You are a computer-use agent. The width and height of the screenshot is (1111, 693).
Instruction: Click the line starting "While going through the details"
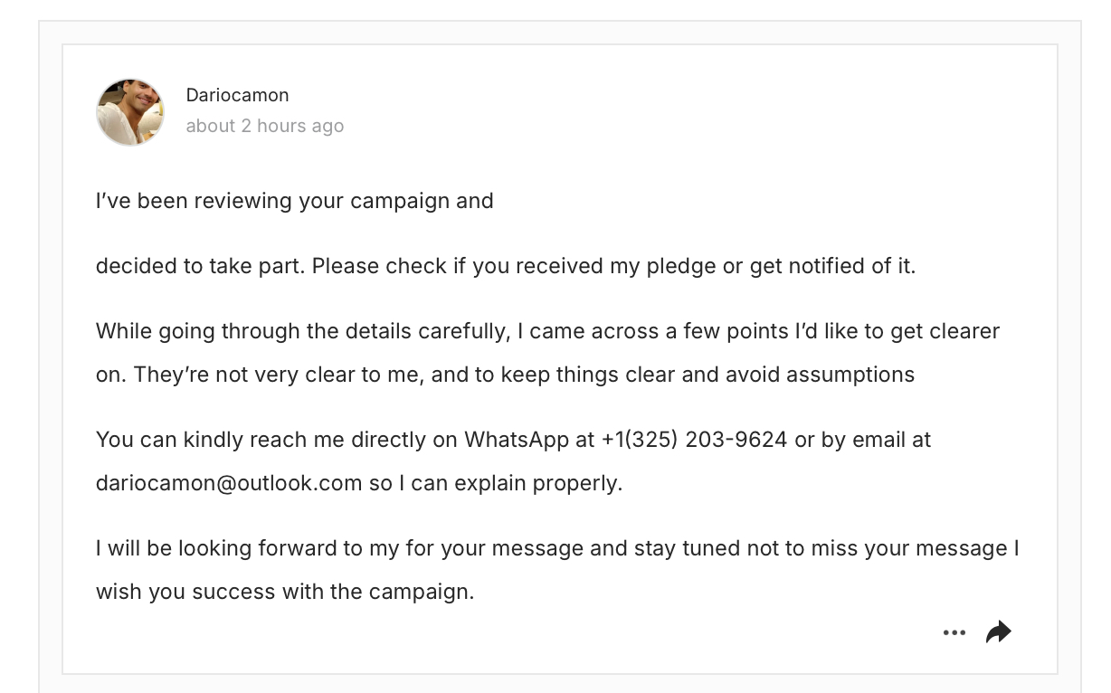(x=547, y=331)
